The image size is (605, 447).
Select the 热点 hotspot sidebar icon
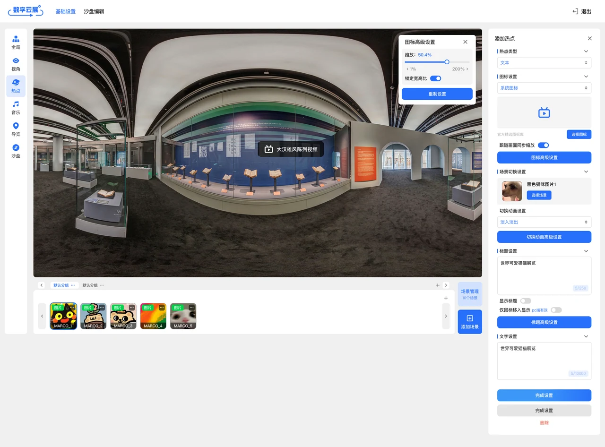pos(16,86)
